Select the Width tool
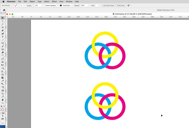 3,62
